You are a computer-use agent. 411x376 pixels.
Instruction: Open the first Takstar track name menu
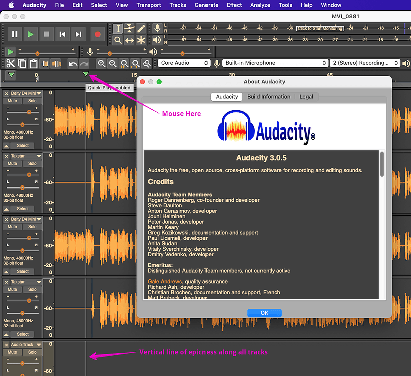coord(26,156)
